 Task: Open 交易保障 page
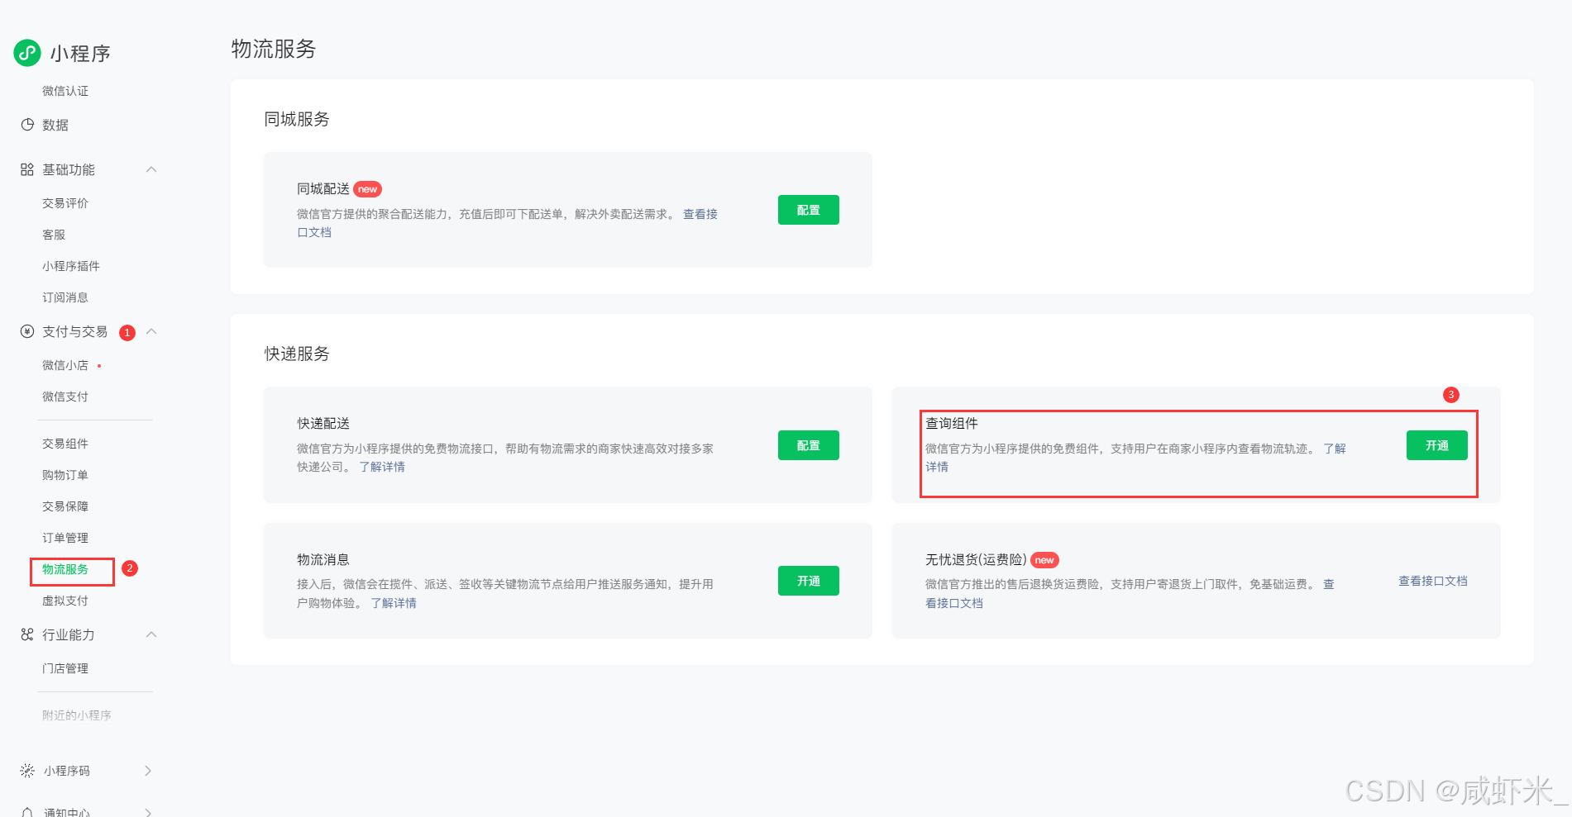click(65, 506)
